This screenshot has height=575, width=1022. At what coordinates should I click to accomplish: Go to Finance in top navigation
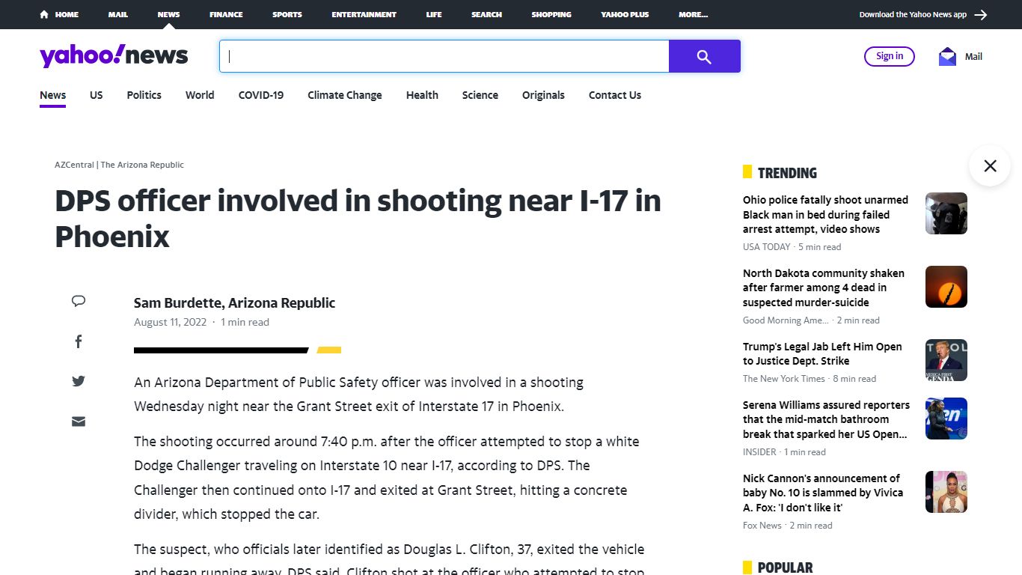(226, 14)
